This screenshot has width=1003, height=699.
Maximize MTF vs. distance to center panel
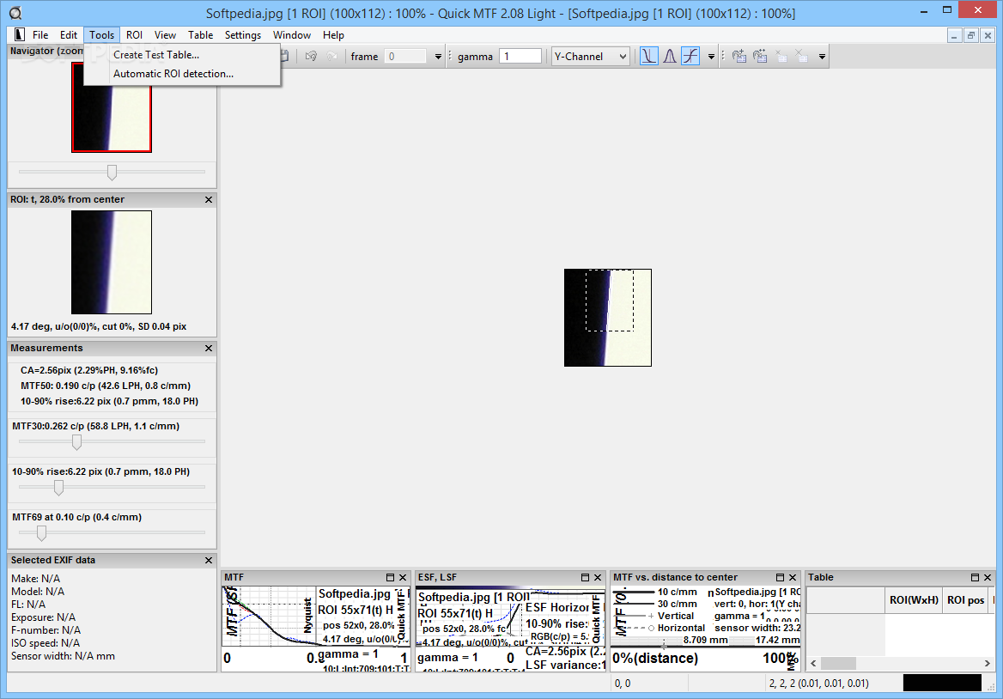780,577
